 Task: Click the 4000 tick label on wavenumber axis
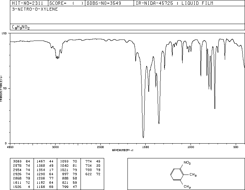pos(10,147)
